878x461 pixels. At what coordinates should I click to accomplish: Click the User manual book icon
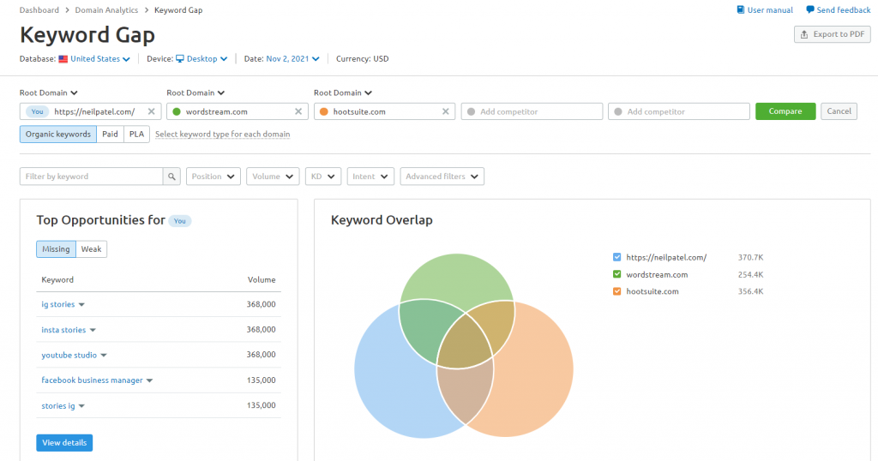740,10
